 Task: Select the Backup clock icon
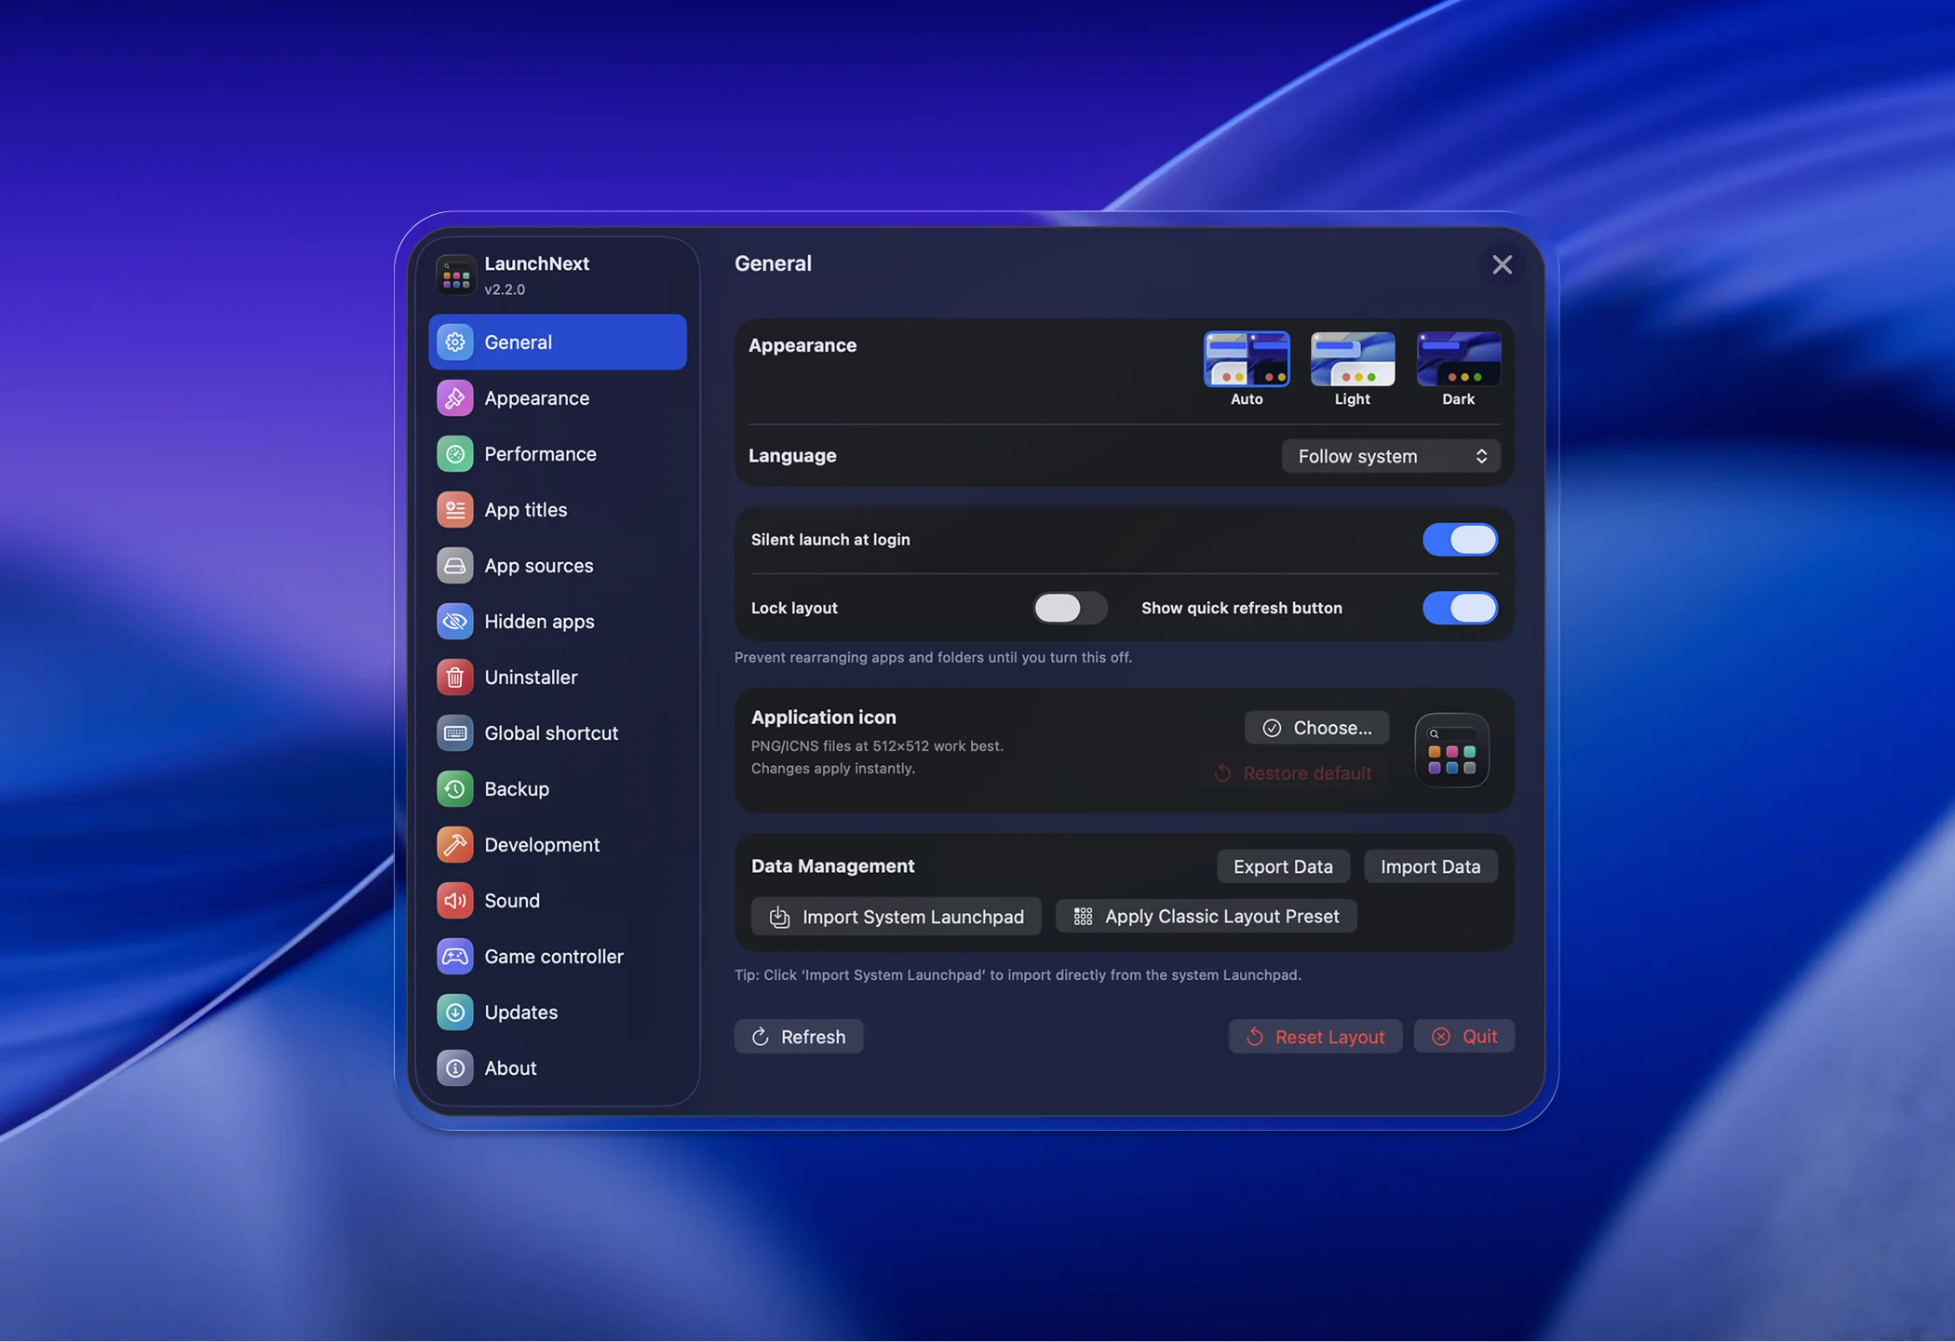click(454, 789)
